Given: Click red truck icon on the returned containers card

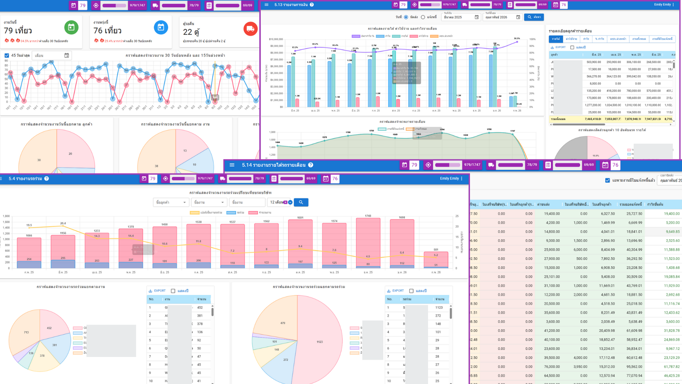Looking at the screenshot, I should point(250,28).
